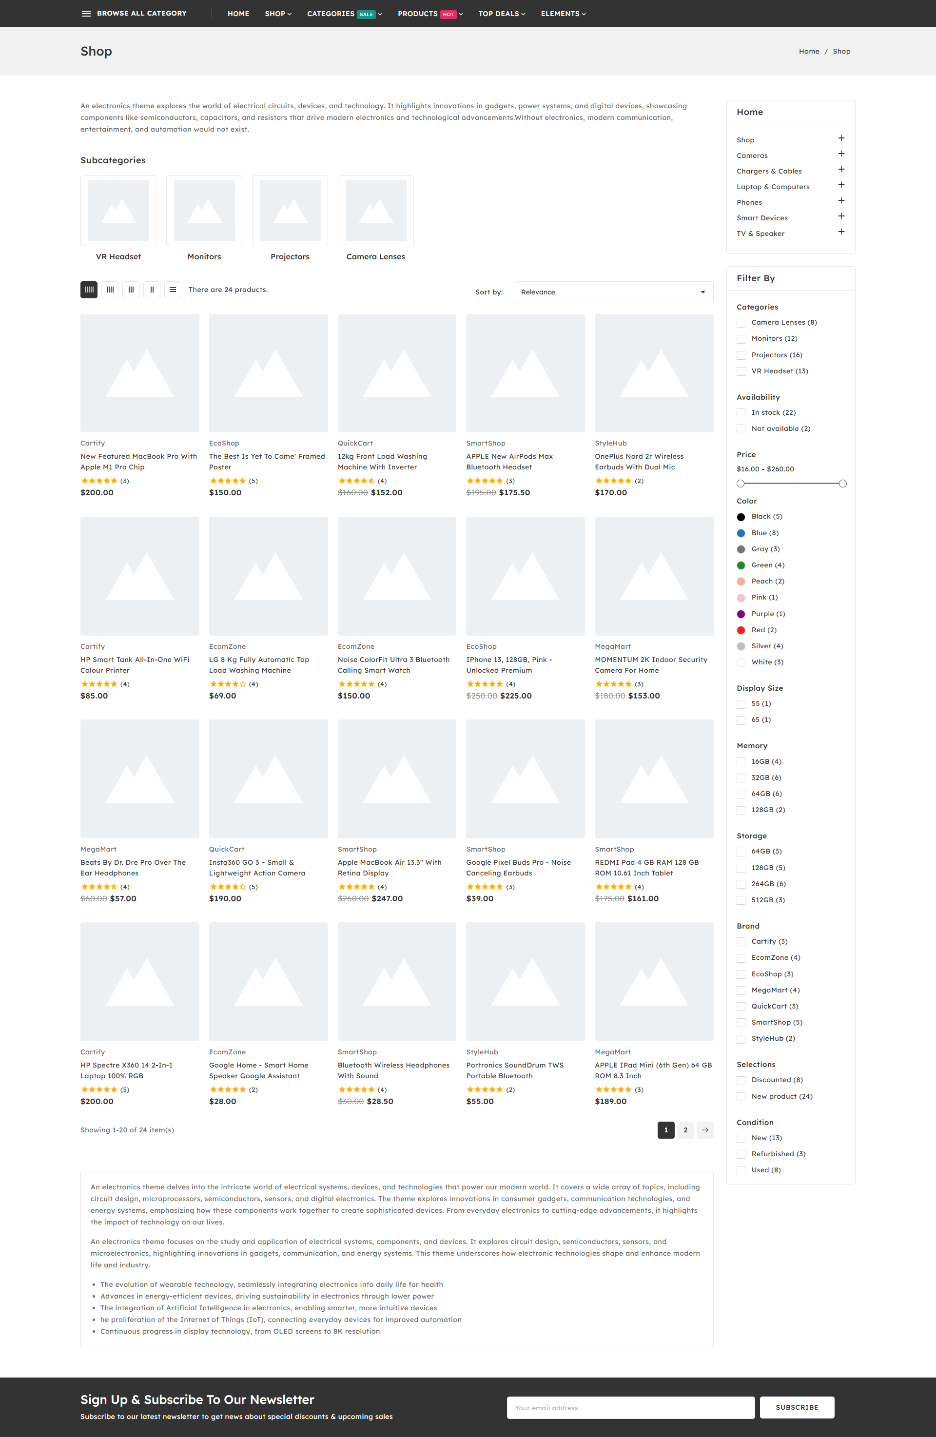Expand Chargers & Cables plus icon
Image resolution: width=936 pixels, height=1437 pixels.
[x=841, y=170]
